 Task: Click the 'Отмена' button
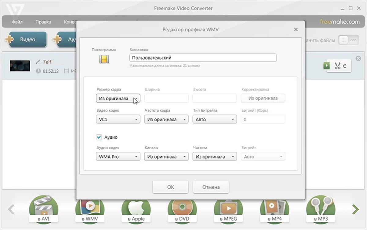(211, 187)
